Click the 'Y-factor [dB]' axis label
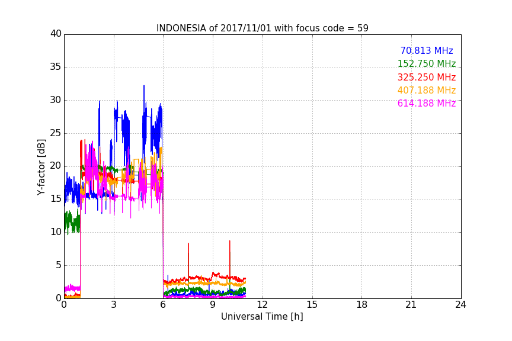Screen dimensions: 512x341 click(x=41, y=168)
